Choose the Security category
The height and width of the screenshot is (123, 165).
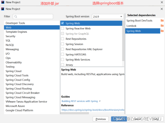pyautogui.click(x=32, y=36)
